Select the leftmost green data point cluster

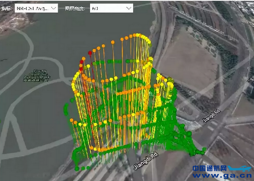point(66,106)
